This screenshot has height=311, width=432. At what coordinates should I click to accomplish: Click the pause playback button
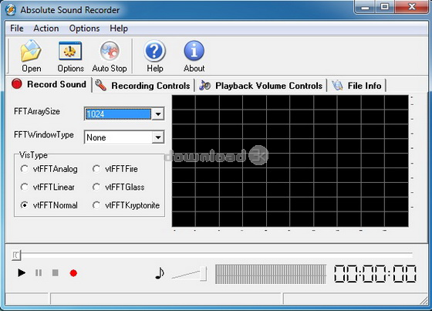[x=39, y=273]
